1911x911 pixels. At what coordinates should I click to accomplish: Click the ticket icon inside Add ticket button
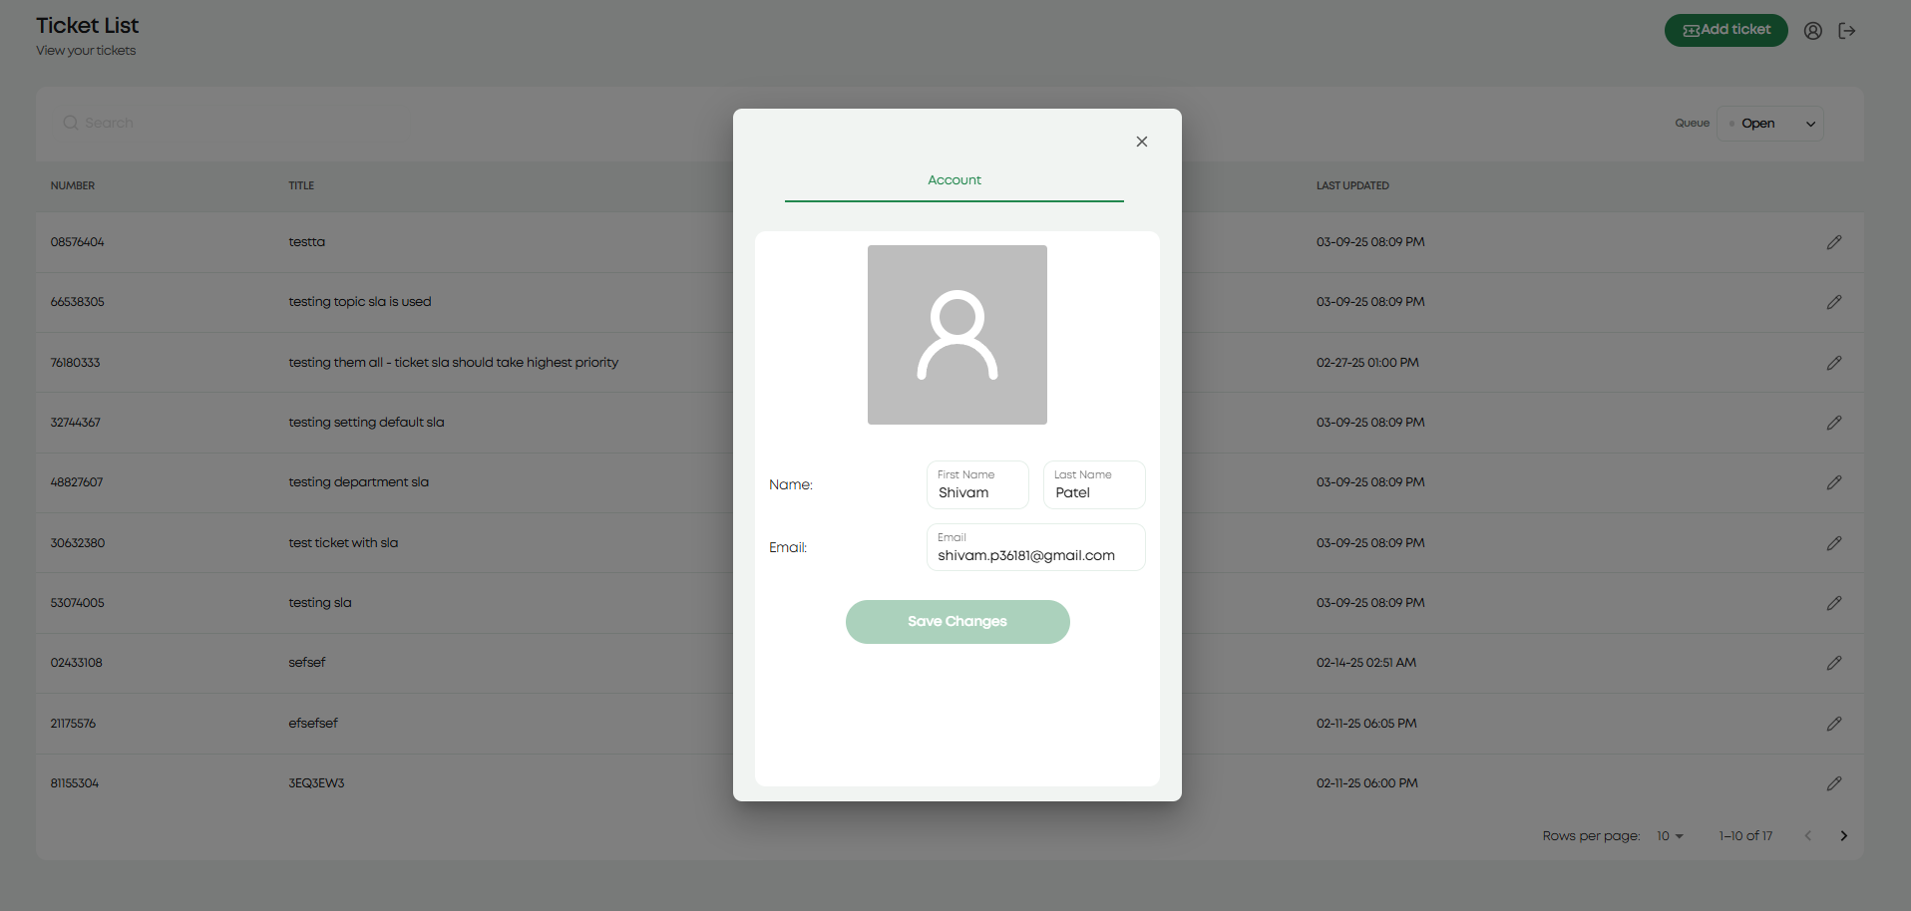pyautogui.click(x=1691, y=30)
